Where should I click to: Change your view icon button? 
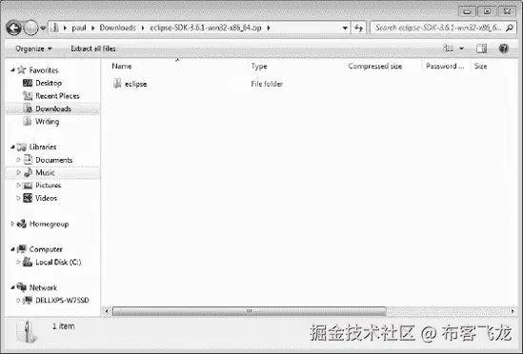pos(448,49)
